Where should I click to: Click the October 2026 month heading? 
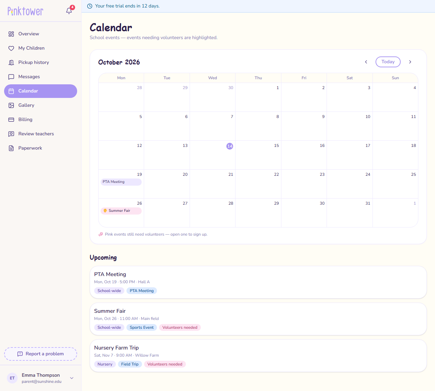click(119, 62)
